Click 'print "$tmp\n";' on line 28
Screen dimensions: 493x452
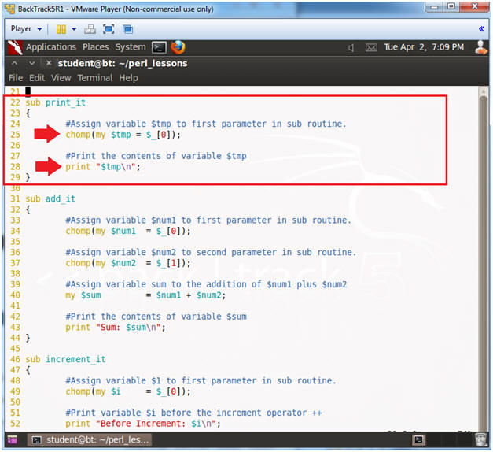tap(103, 167)
